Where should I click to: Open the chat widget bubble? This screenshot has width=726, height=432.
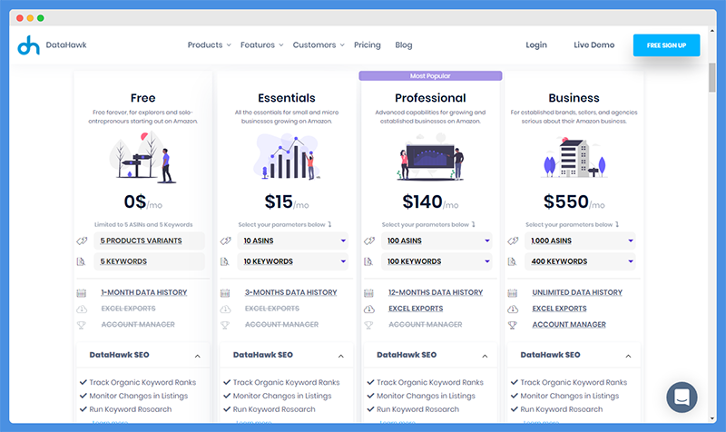coord(682,397)
